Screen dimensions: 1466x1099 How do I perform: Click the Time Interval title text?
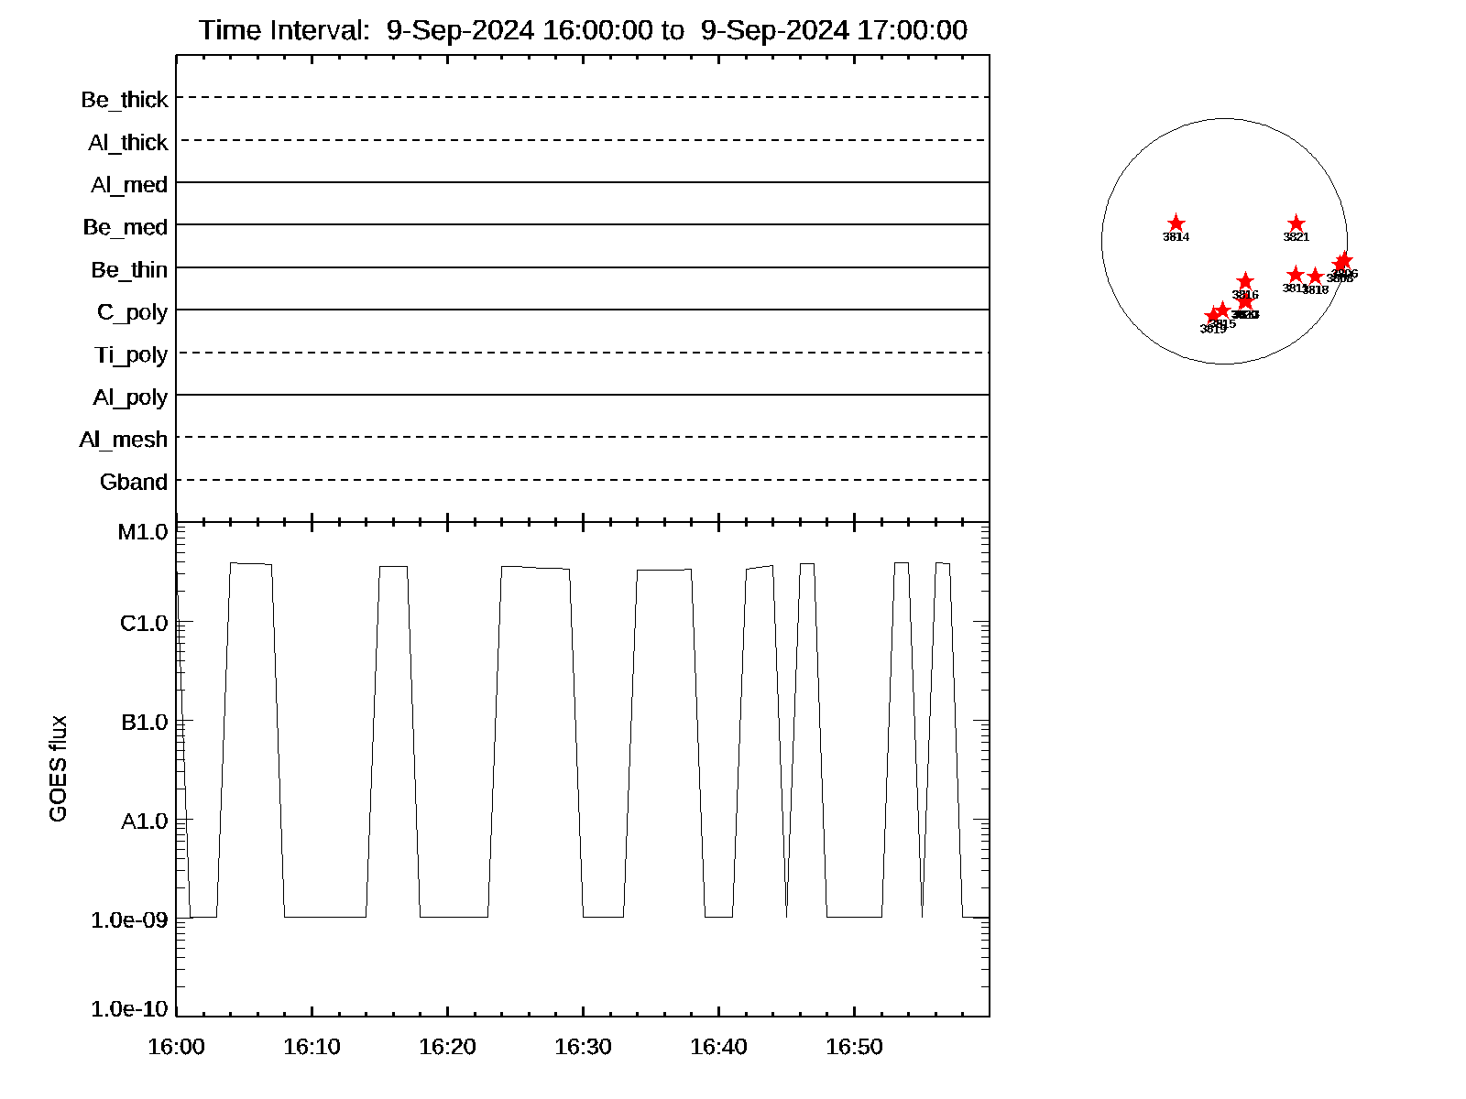click(x=583, y=30)
